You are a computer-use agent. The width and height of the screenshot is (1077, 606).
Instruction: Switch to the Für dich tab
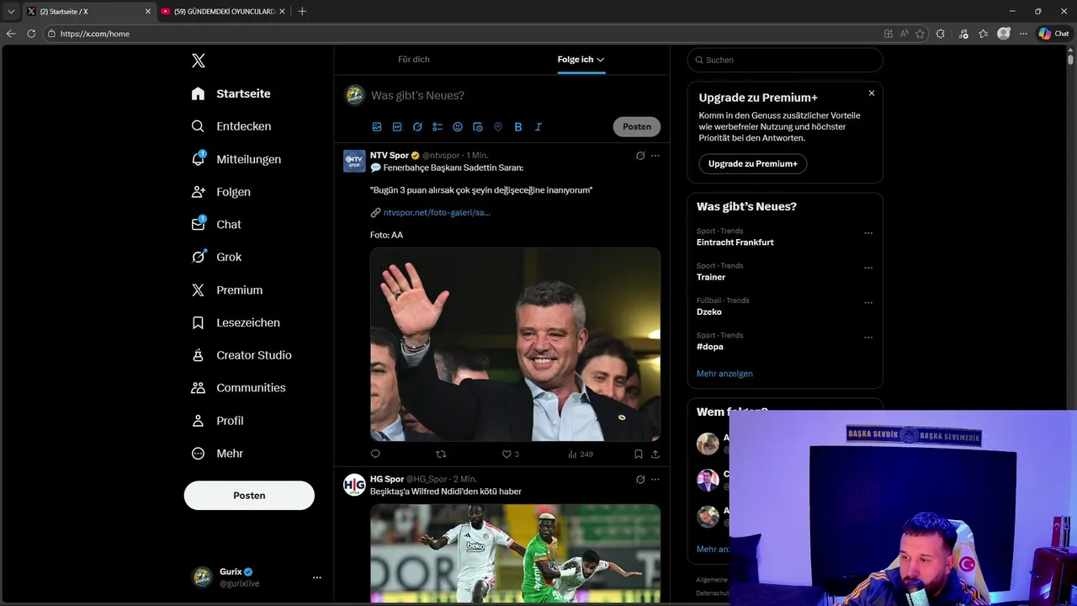(414, 60)
